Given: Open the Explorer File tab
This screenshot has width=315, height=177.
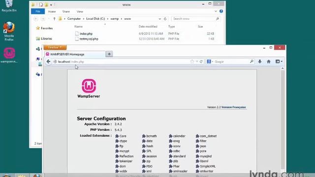Looking at the screenshot, I should point(38,11).
